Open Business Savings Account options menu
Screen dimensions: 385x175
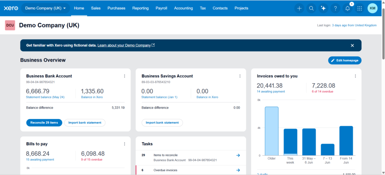click(x=240, y=76)
